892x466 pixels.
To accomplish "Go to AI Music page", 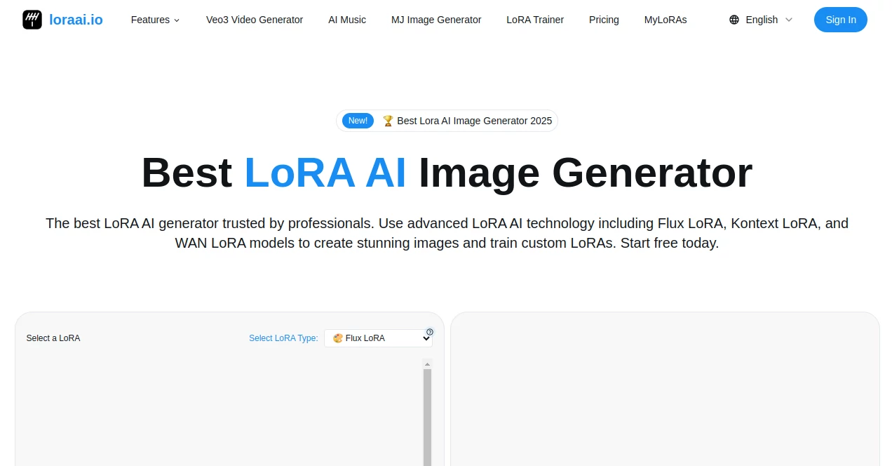I will point(347,20).
